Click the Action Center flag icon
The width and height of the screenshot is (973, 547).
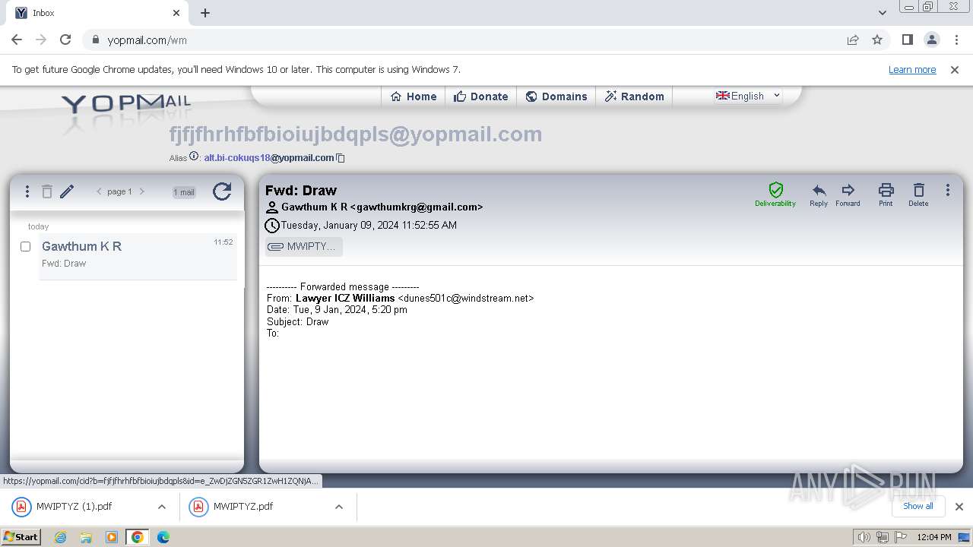900,537
